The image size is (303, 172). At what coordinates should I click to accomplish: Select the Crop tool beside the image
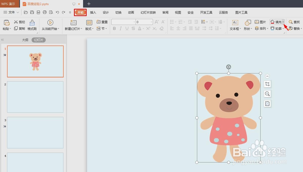(x=267, y=84)
